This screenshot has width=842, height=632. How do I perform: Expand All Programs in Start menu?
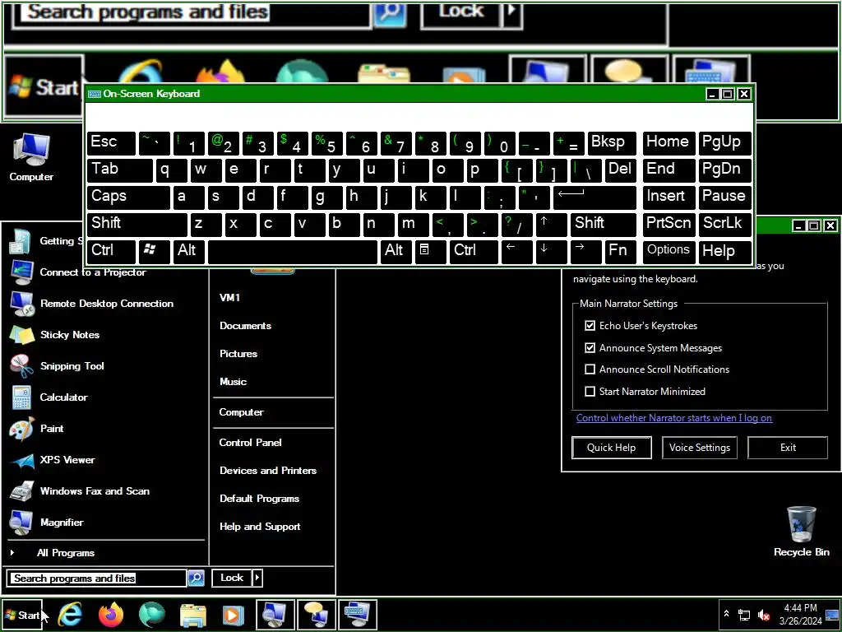(x=66, y=552)
